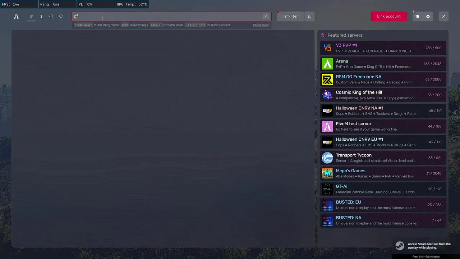Image resolution: width=460 pixels, height=259 pixels.
Task: Click the Link account button
Action: point(389,17)
